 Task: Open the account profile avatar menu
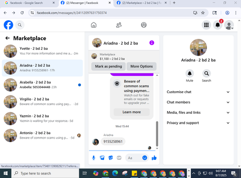click(x=229, y=25)
